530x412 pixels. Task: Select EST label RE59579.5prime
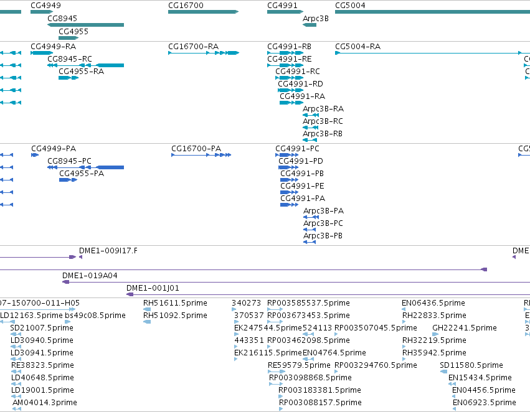point(299,366)
